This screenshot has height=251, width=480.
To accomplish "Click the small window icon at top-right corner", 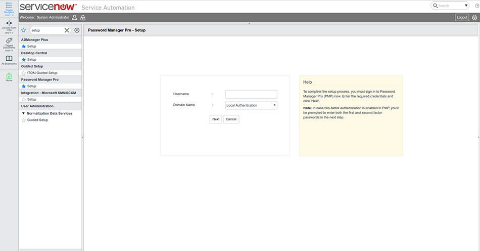I will pyautogui.click(x=477, y=6).
